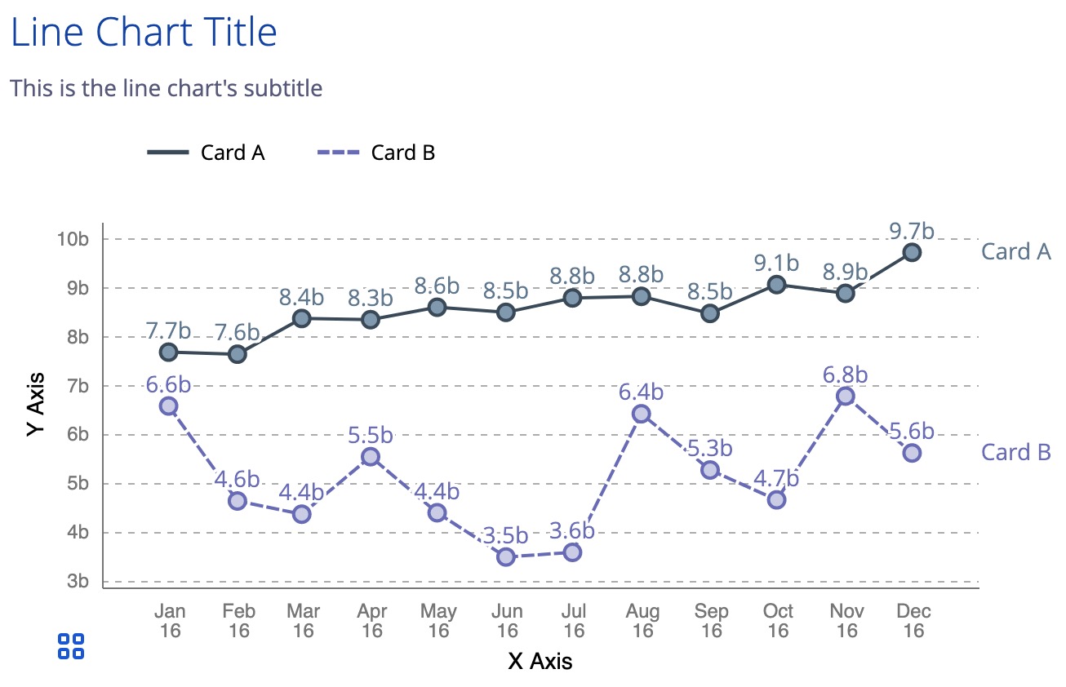Select Card A Jan 16 point at 7.7b
The image size is (1066, 687).
point(169,352)
